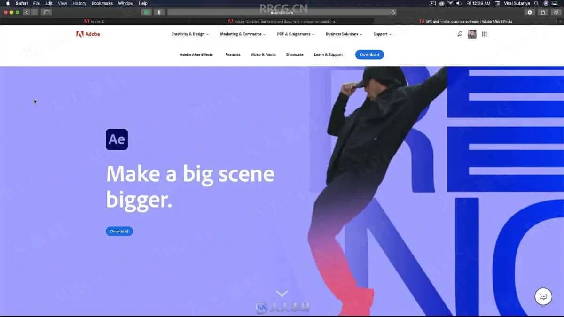Open the site search magnifier icon

[x=460, y=34]
